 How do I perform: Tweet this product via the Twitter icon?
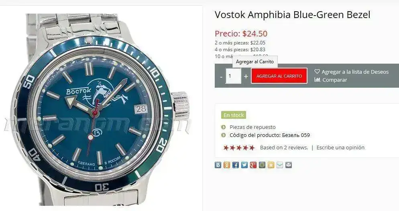244,165
